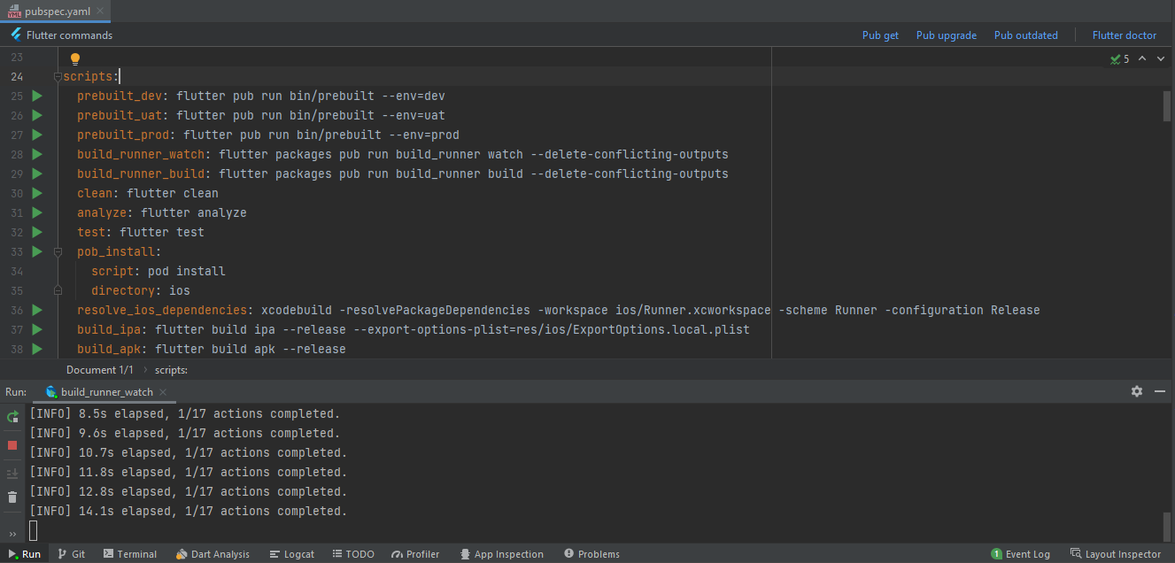Stop the running build_runner_watch process
The height and width of the screenshot is (563, 1175).
(12, 445)
